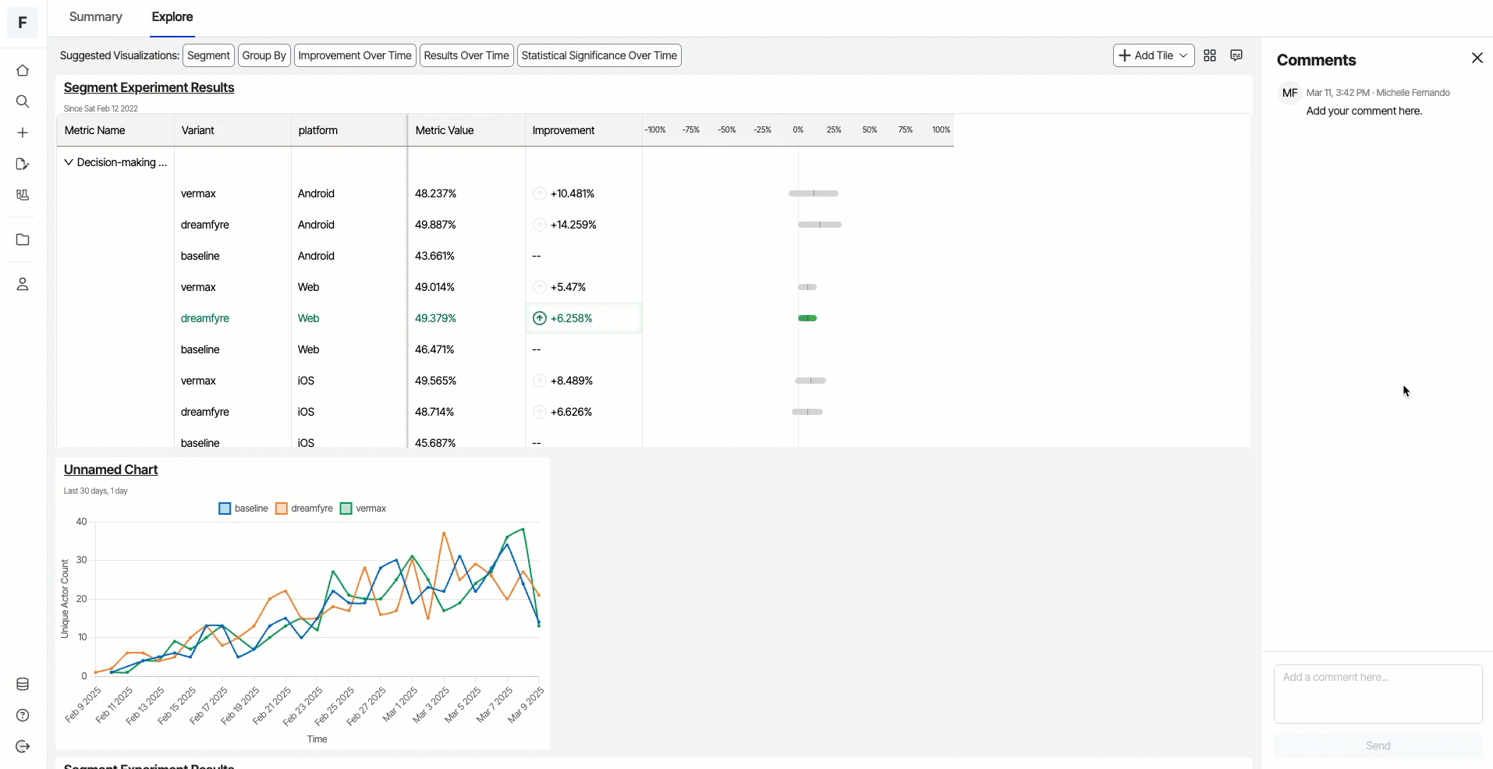The image size is (1493, 769).
Task: Select Group By suggested visualization
Action: (x=264, y=55)
